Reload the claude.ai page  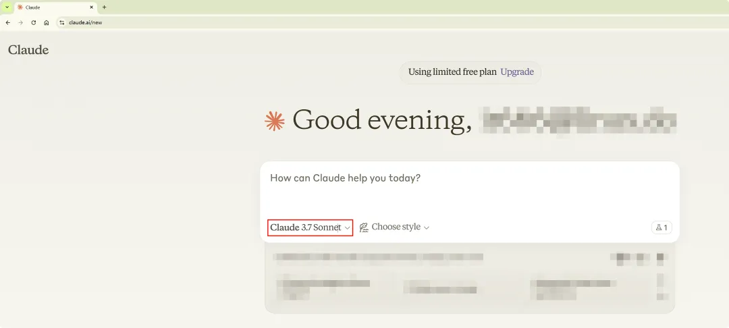coord(33,22)
